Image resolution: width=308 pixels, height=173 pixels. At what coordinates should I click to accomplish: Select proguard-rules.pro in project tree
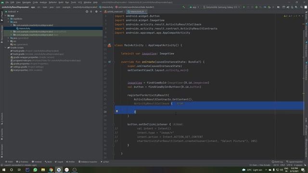[x=22, y=61]
